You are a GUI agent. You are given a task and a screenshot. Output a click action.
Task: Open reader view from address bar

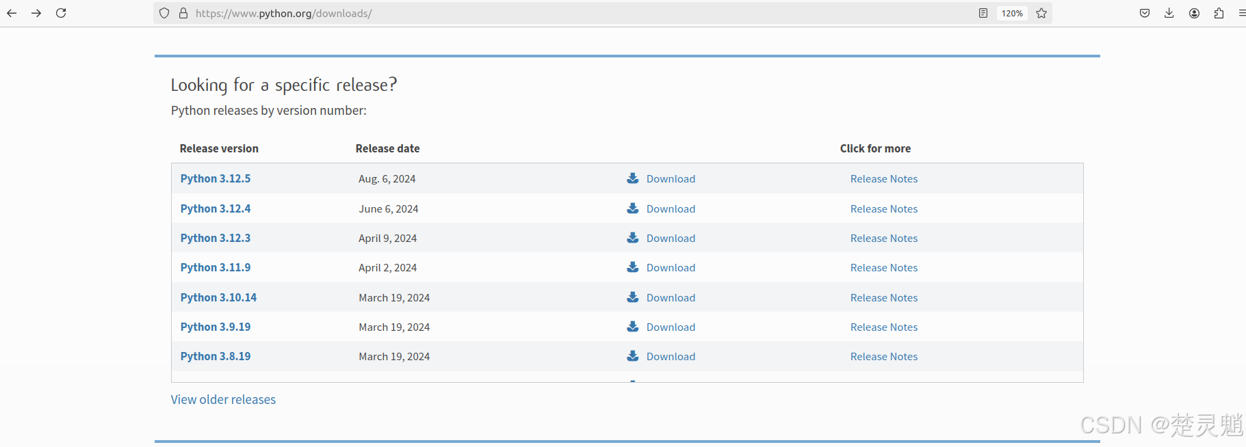[x=983, y=13]
